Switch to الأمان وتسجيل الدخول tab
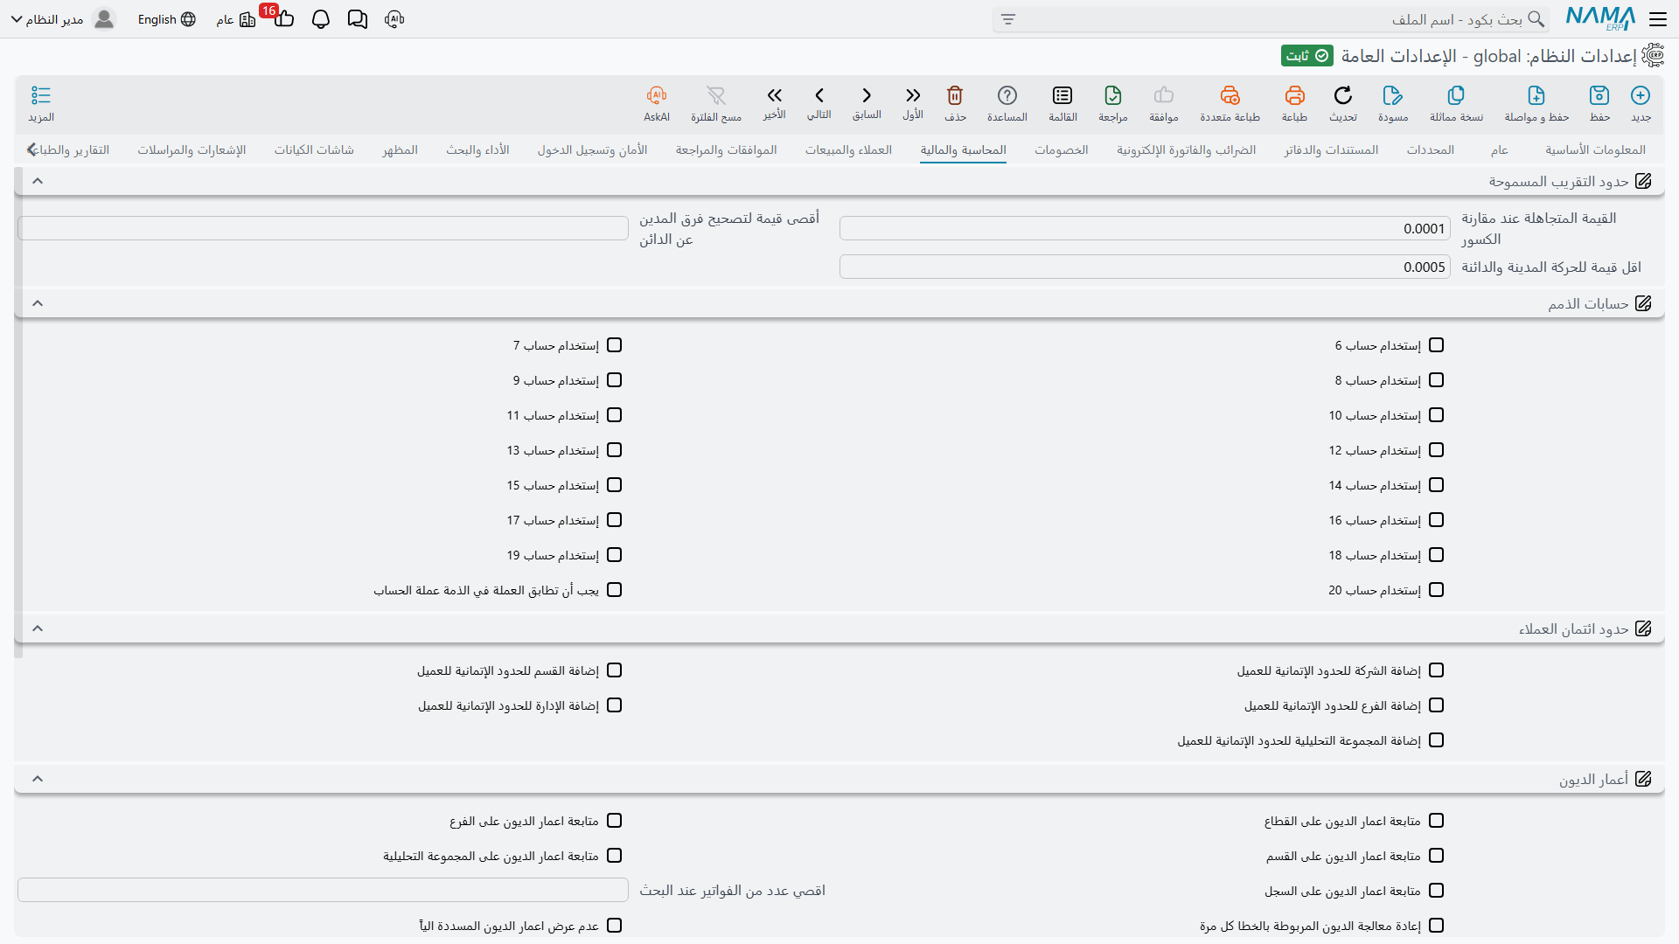The image size is (1679, 944). pos(592,150)
